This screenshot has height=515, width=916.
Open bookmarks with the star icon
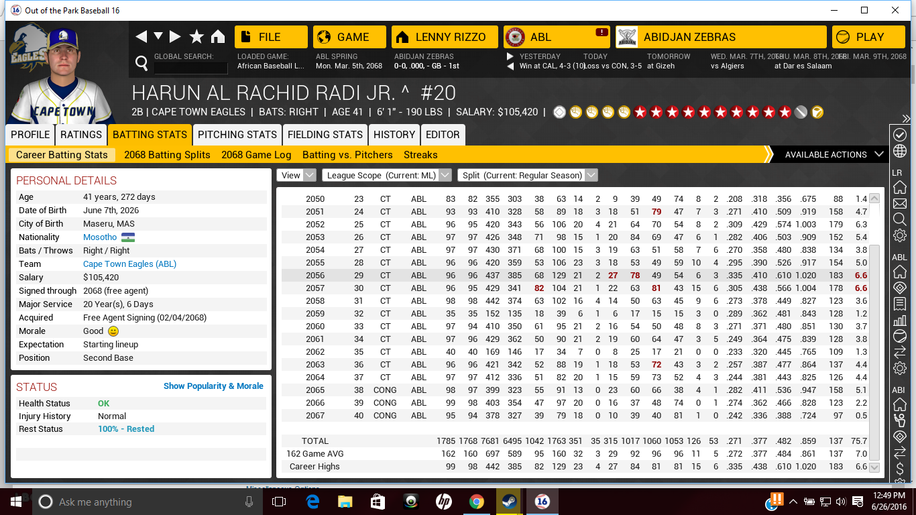click(x=196, y=37)
